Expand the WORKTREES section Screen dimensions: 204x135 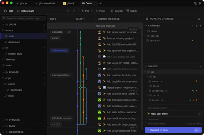[x=3, y=132]
